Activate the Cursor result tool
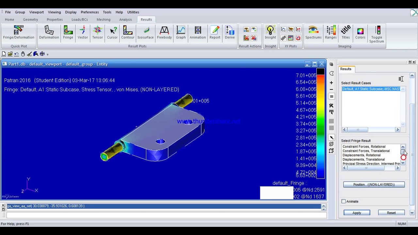The width and height of the screenshot is (418, 235). (112, 33)
